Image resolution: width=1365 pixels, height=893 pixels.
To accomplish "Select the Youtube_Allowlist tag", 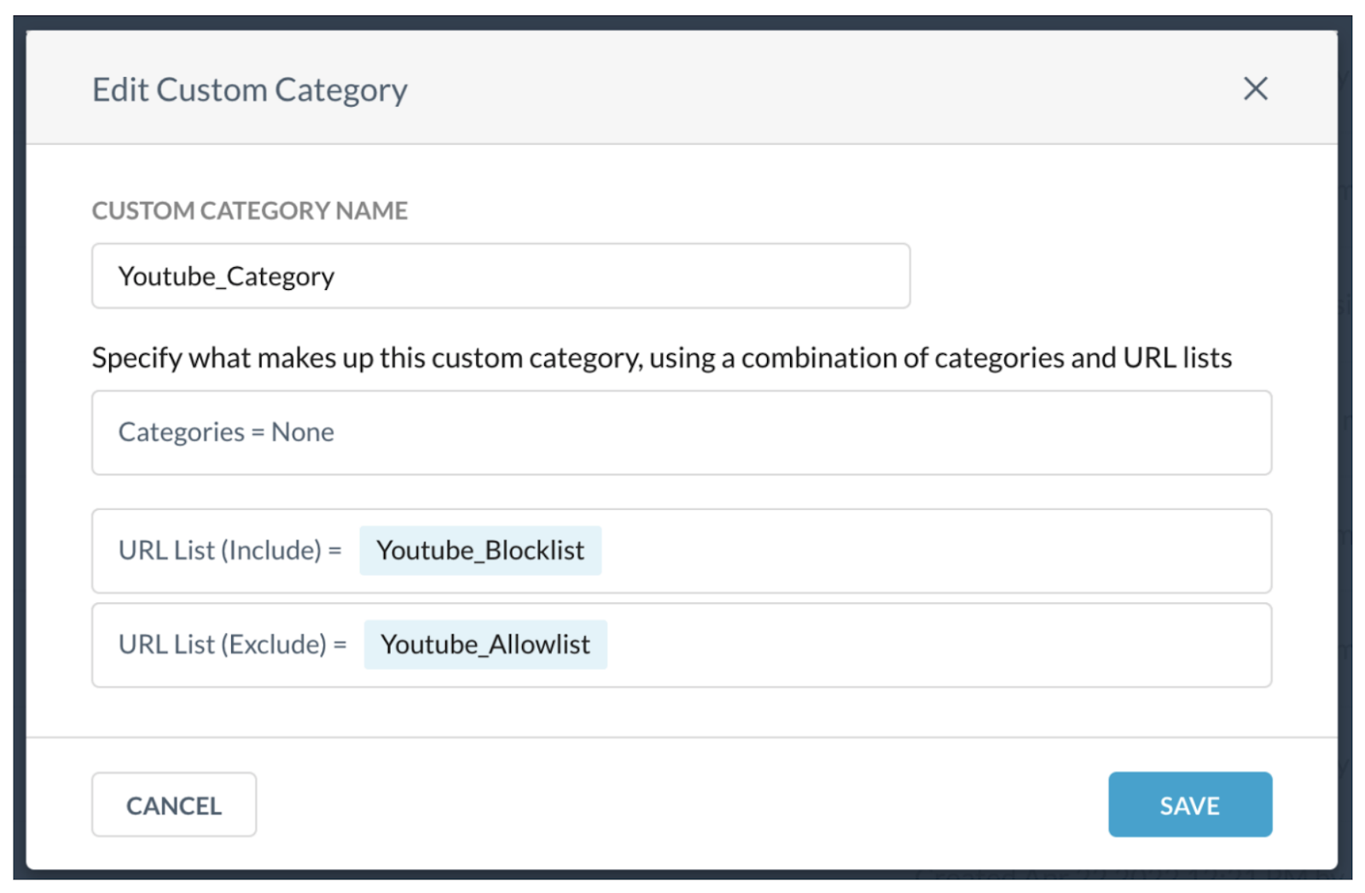I will [x=485, y=645].
